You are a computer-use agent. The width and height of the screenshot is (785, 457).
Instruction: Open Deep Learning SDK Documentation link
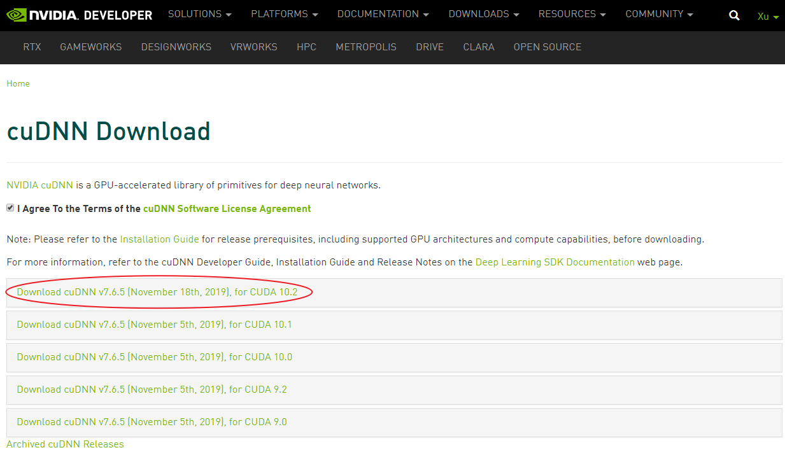point(555,262)
